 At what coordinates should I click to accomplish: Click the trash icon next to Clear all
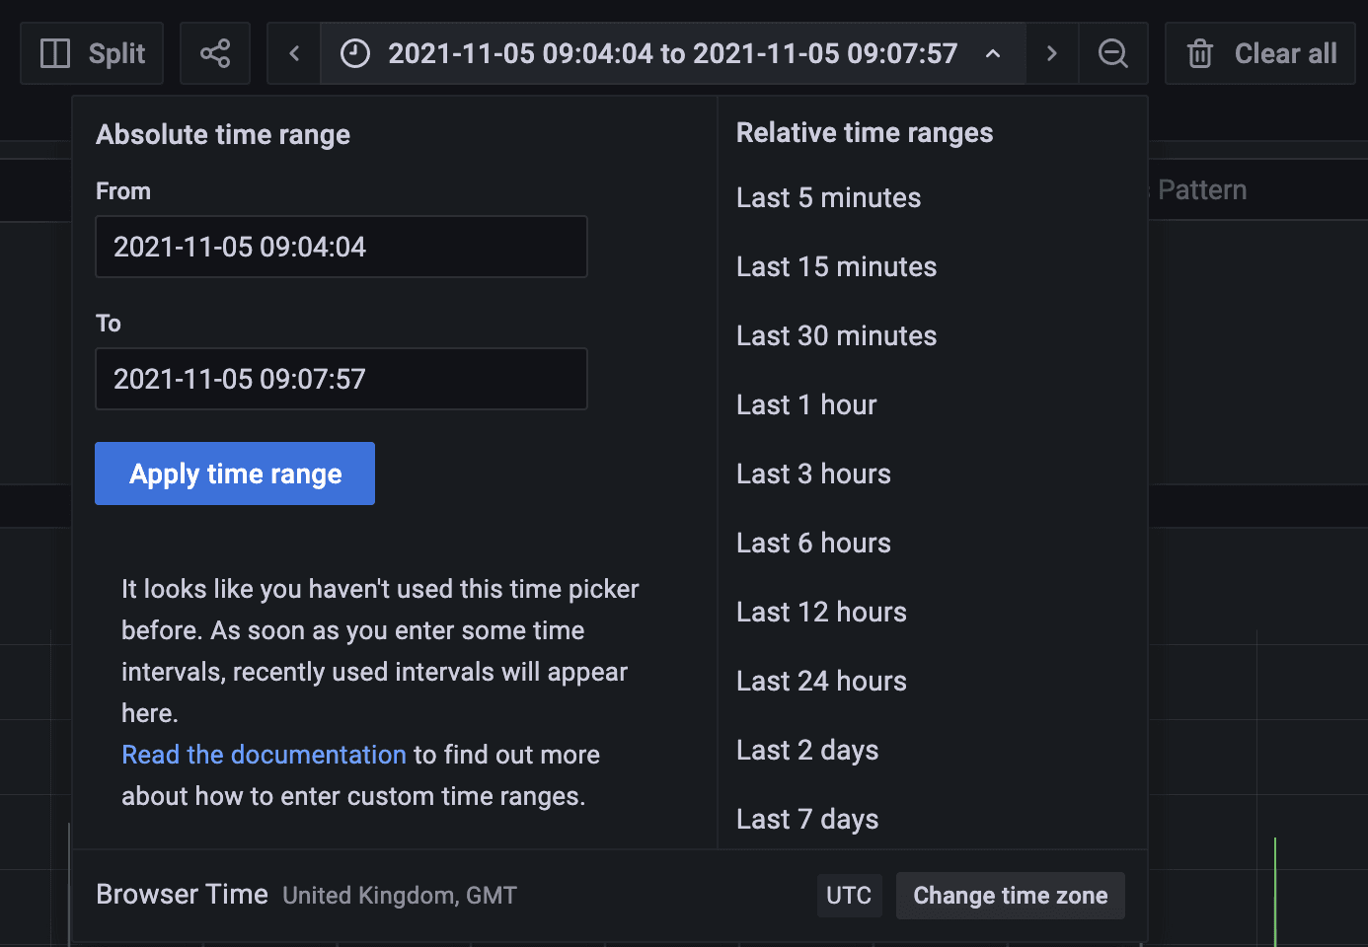(x=1199, y=53)
